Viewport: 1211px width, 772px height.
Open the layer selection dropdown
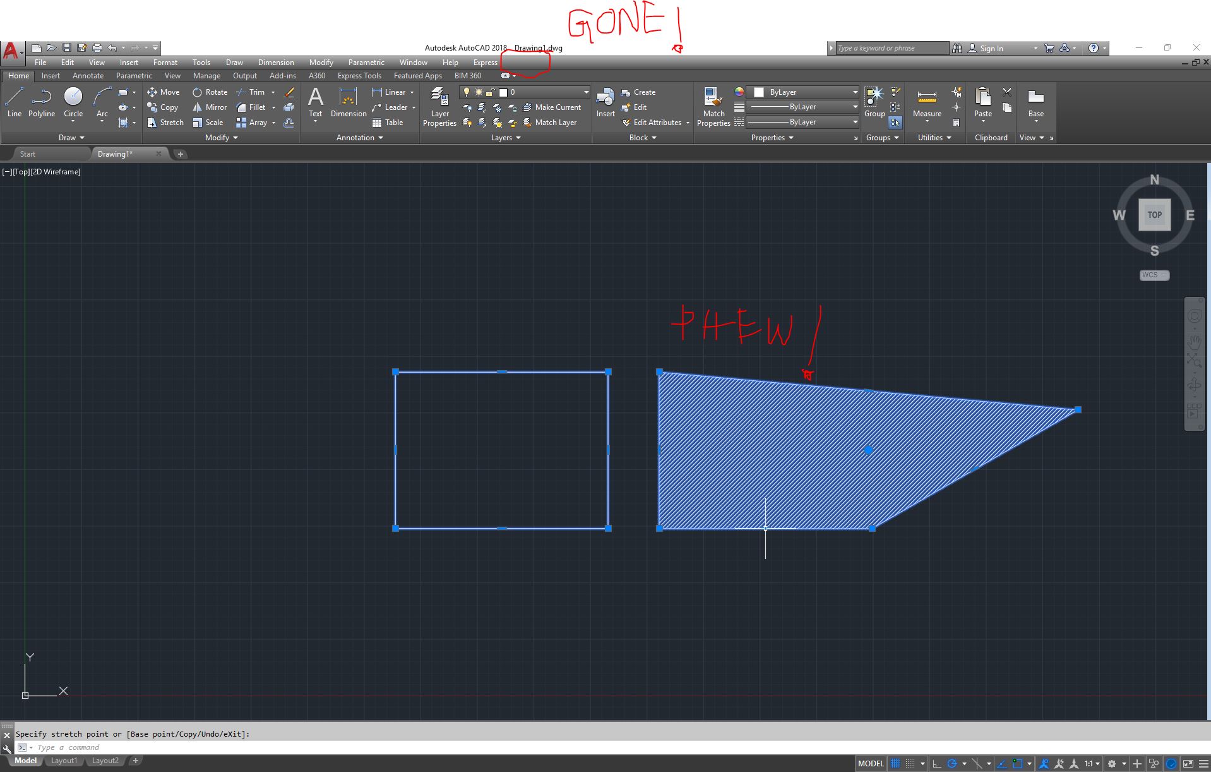pyautogui.click(x=586, y=92)
